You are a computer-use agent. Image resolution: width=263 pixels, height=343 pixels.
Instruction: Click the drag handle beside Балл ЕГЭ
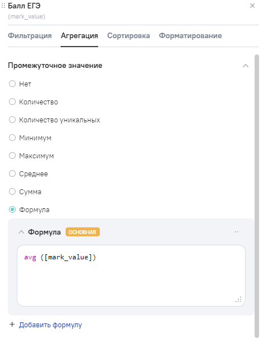(x=3, y=6)
